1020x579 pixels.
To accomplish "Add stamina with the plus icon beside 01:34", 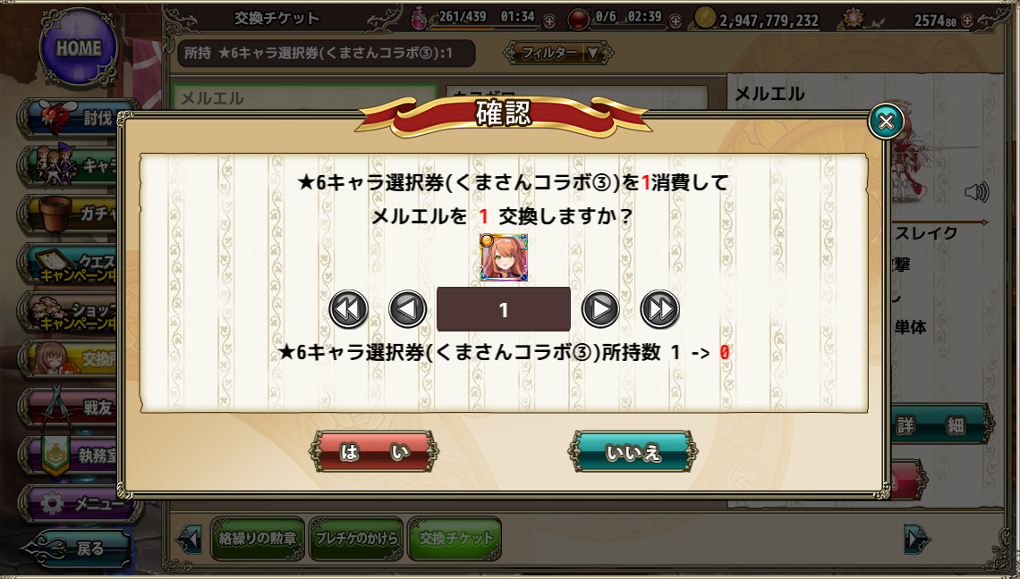I will pyautogui.click(x=549, y=21).
